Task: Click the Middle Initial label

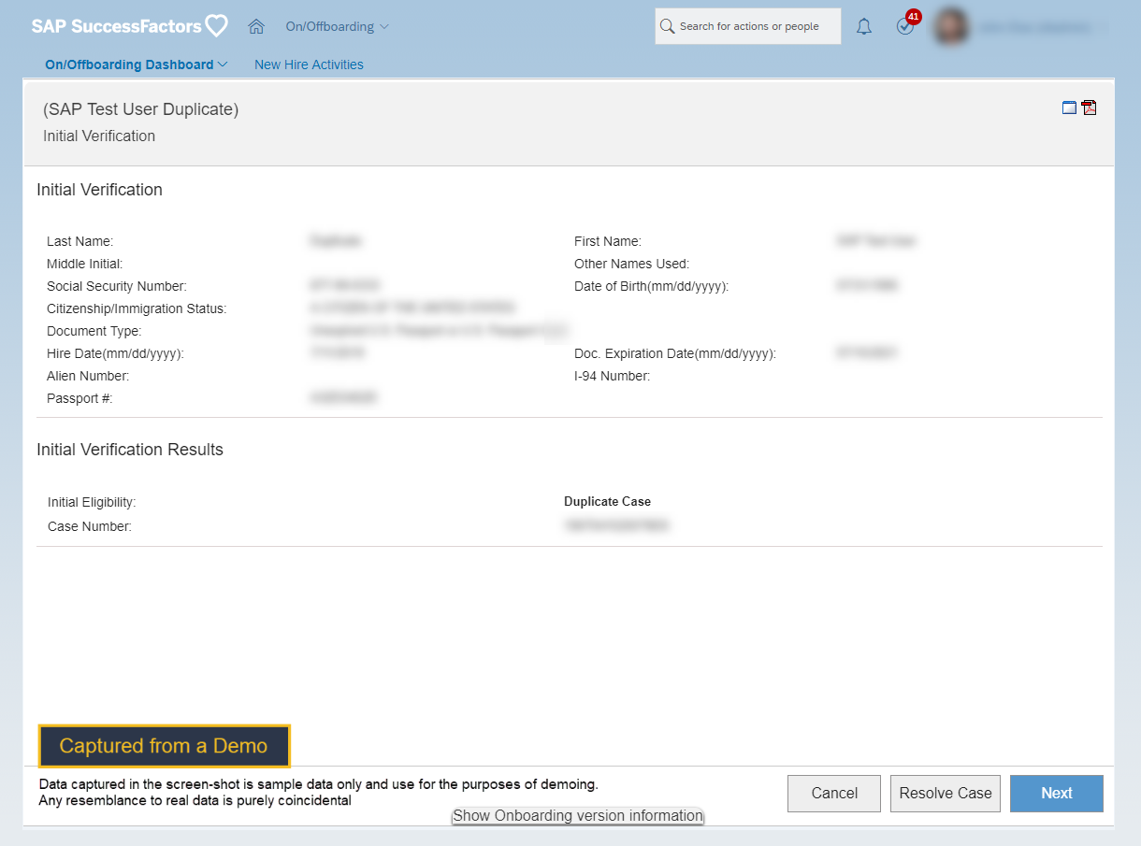Action: click(x=85, y=264)
